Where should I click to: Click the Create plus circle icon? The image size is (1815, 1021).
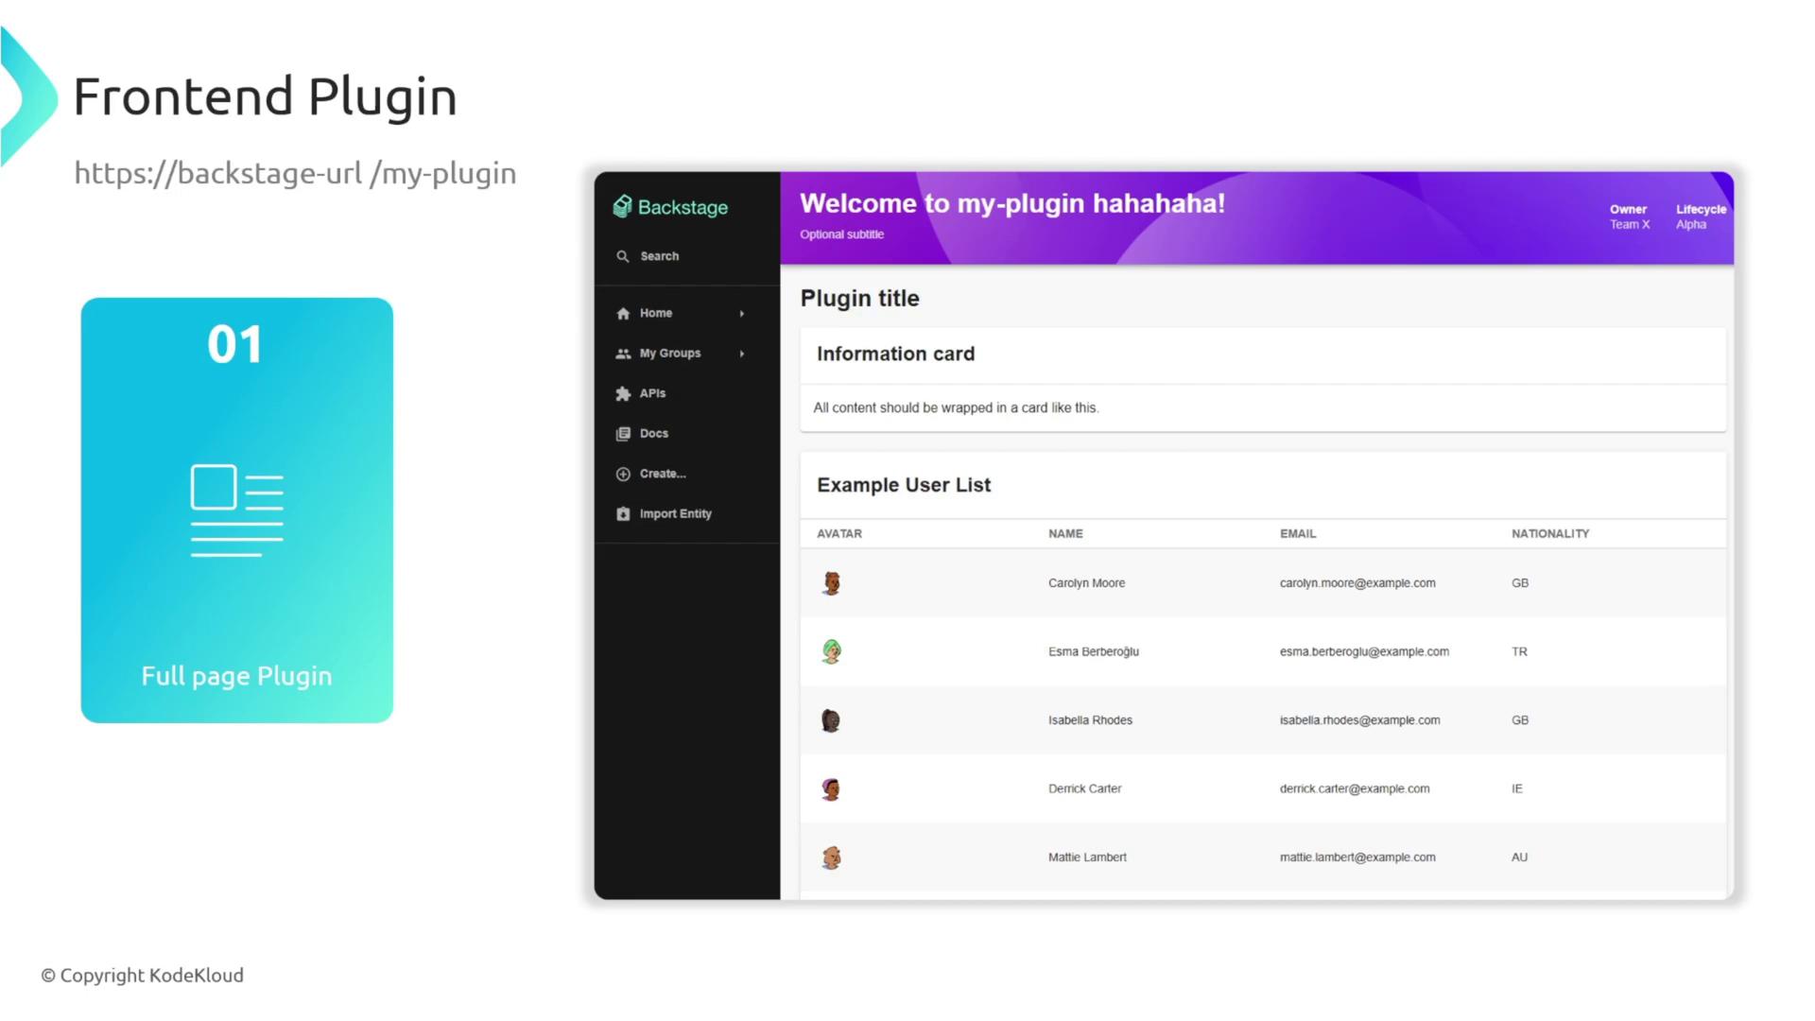(x=623, y=475)
